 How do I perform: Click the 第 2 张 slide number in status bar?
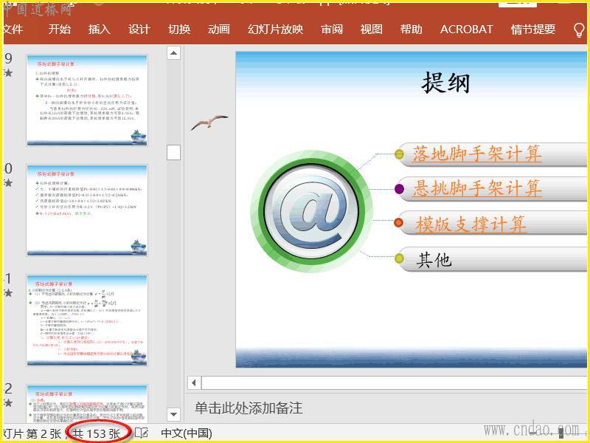click(44, 433)
